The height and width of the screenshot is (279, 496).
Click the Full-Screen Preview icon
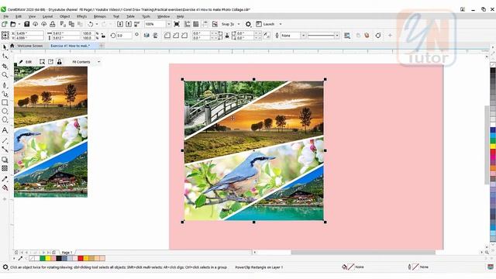(177, 24)
